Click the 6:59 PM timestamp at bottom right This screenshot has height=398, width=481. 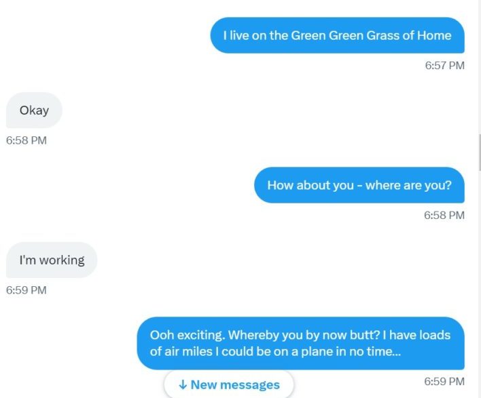point(444,381)
